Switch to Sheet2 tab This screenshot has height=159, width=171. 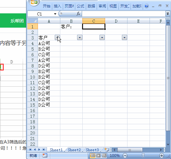pyautogui.click(x=74, y=150)
